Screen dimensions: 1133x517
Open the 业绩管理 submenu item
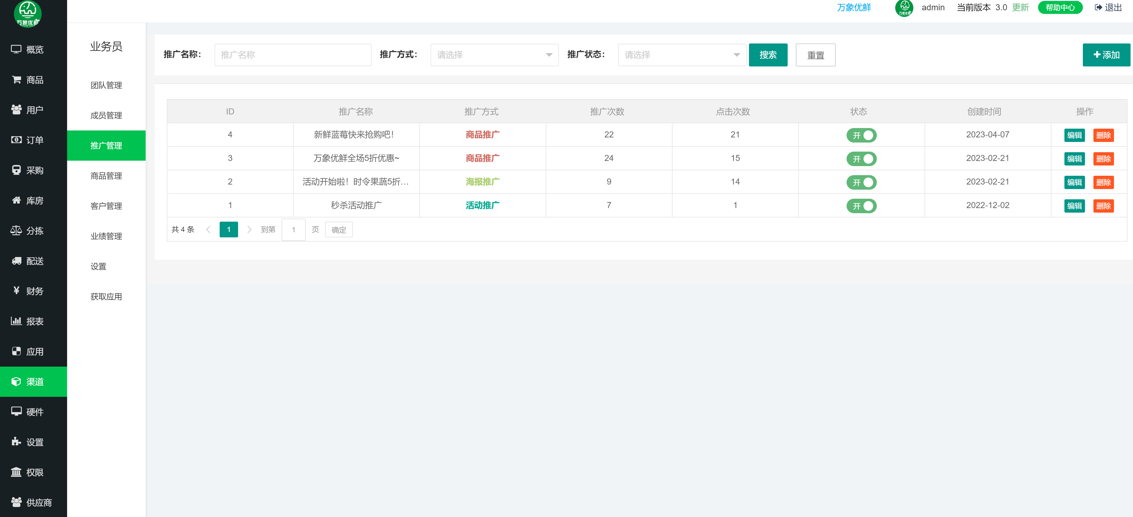click(x=106, y=236)
